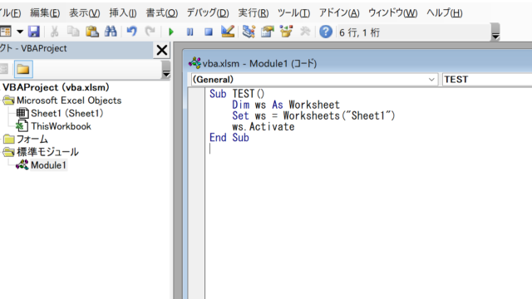Select Sheet1 (Sheet1) in project tree

pyautogui.click(x=66, y=113)
